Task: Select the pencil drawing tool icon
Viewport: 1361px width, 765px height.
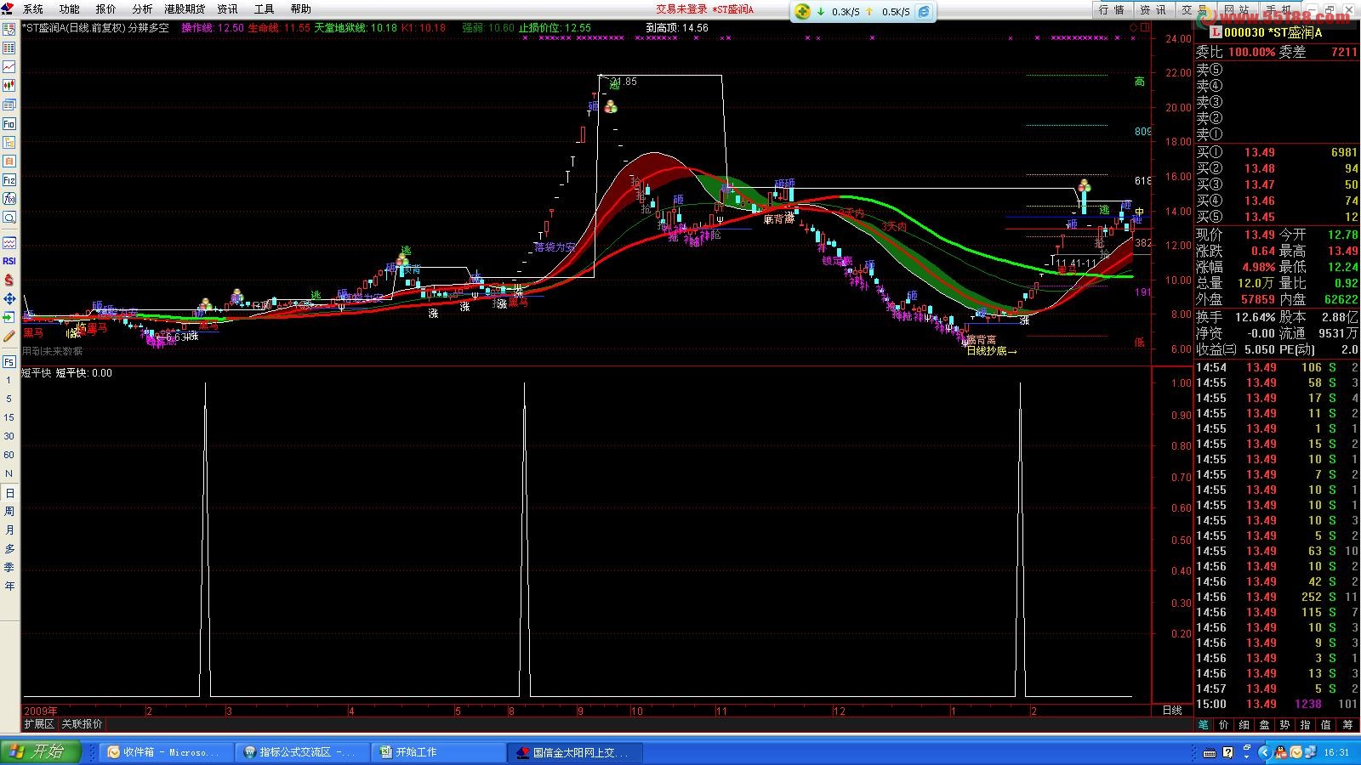Action: [9, 337]
